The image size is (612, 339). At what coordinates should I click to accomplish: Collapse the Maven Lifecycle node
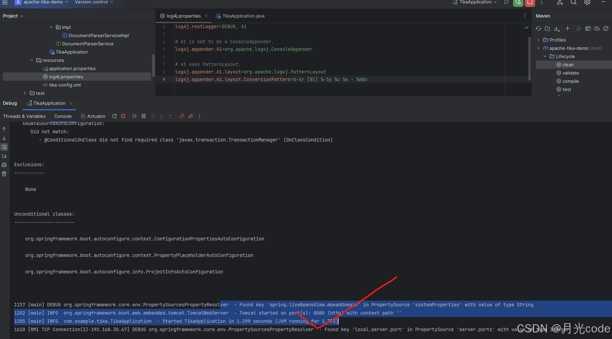(x=545, y=56)
